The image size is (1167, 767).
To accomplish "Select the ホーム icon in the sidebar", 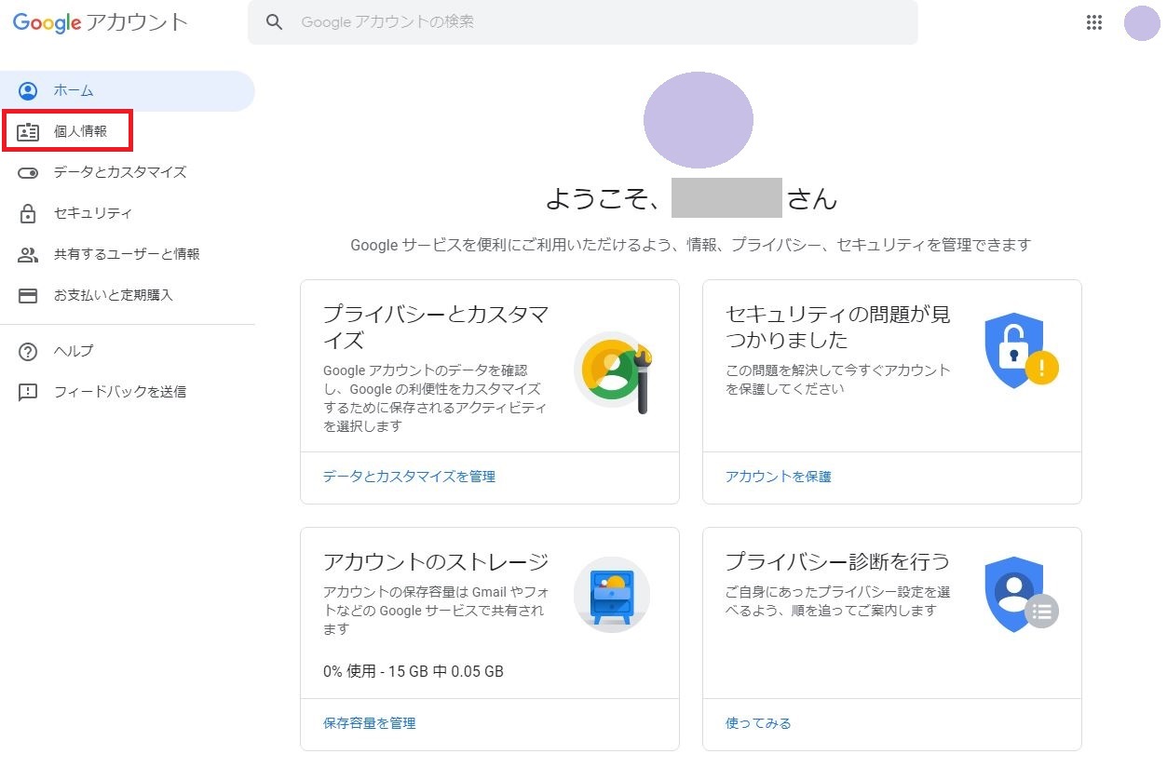I will point(28,90).
